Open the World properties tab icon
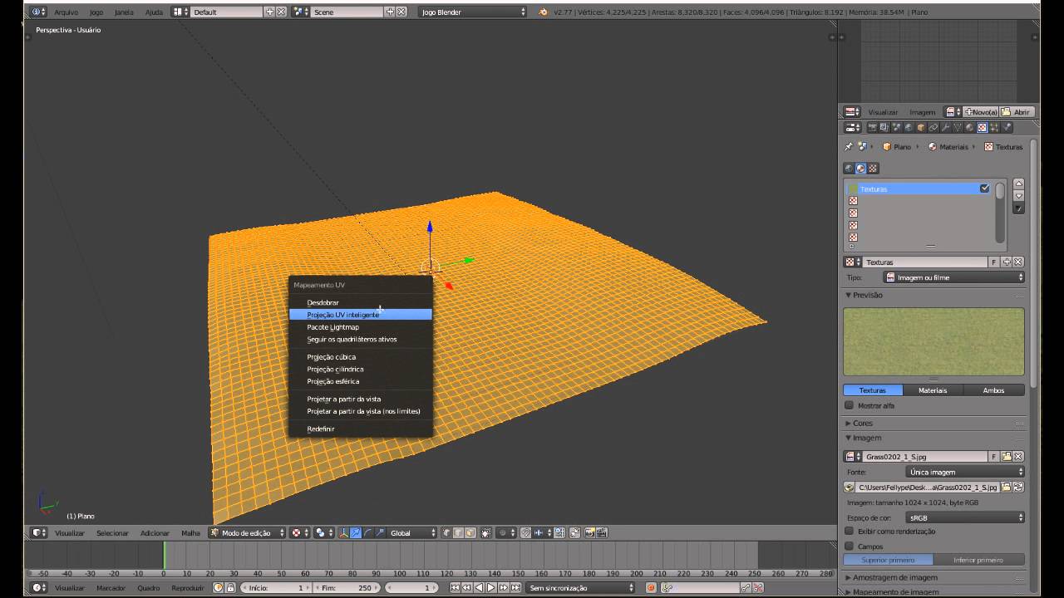 click(909, 128)
